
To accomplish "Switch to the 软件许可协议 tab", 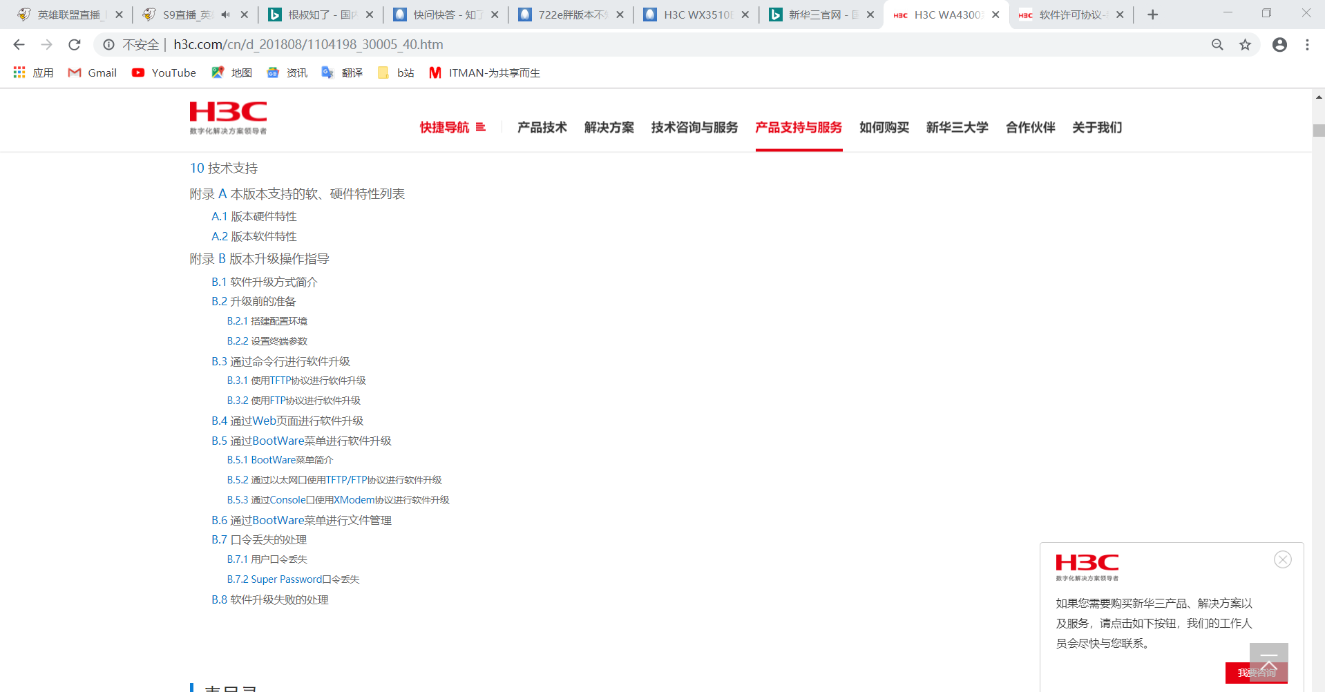I will tap(1070, 15).
